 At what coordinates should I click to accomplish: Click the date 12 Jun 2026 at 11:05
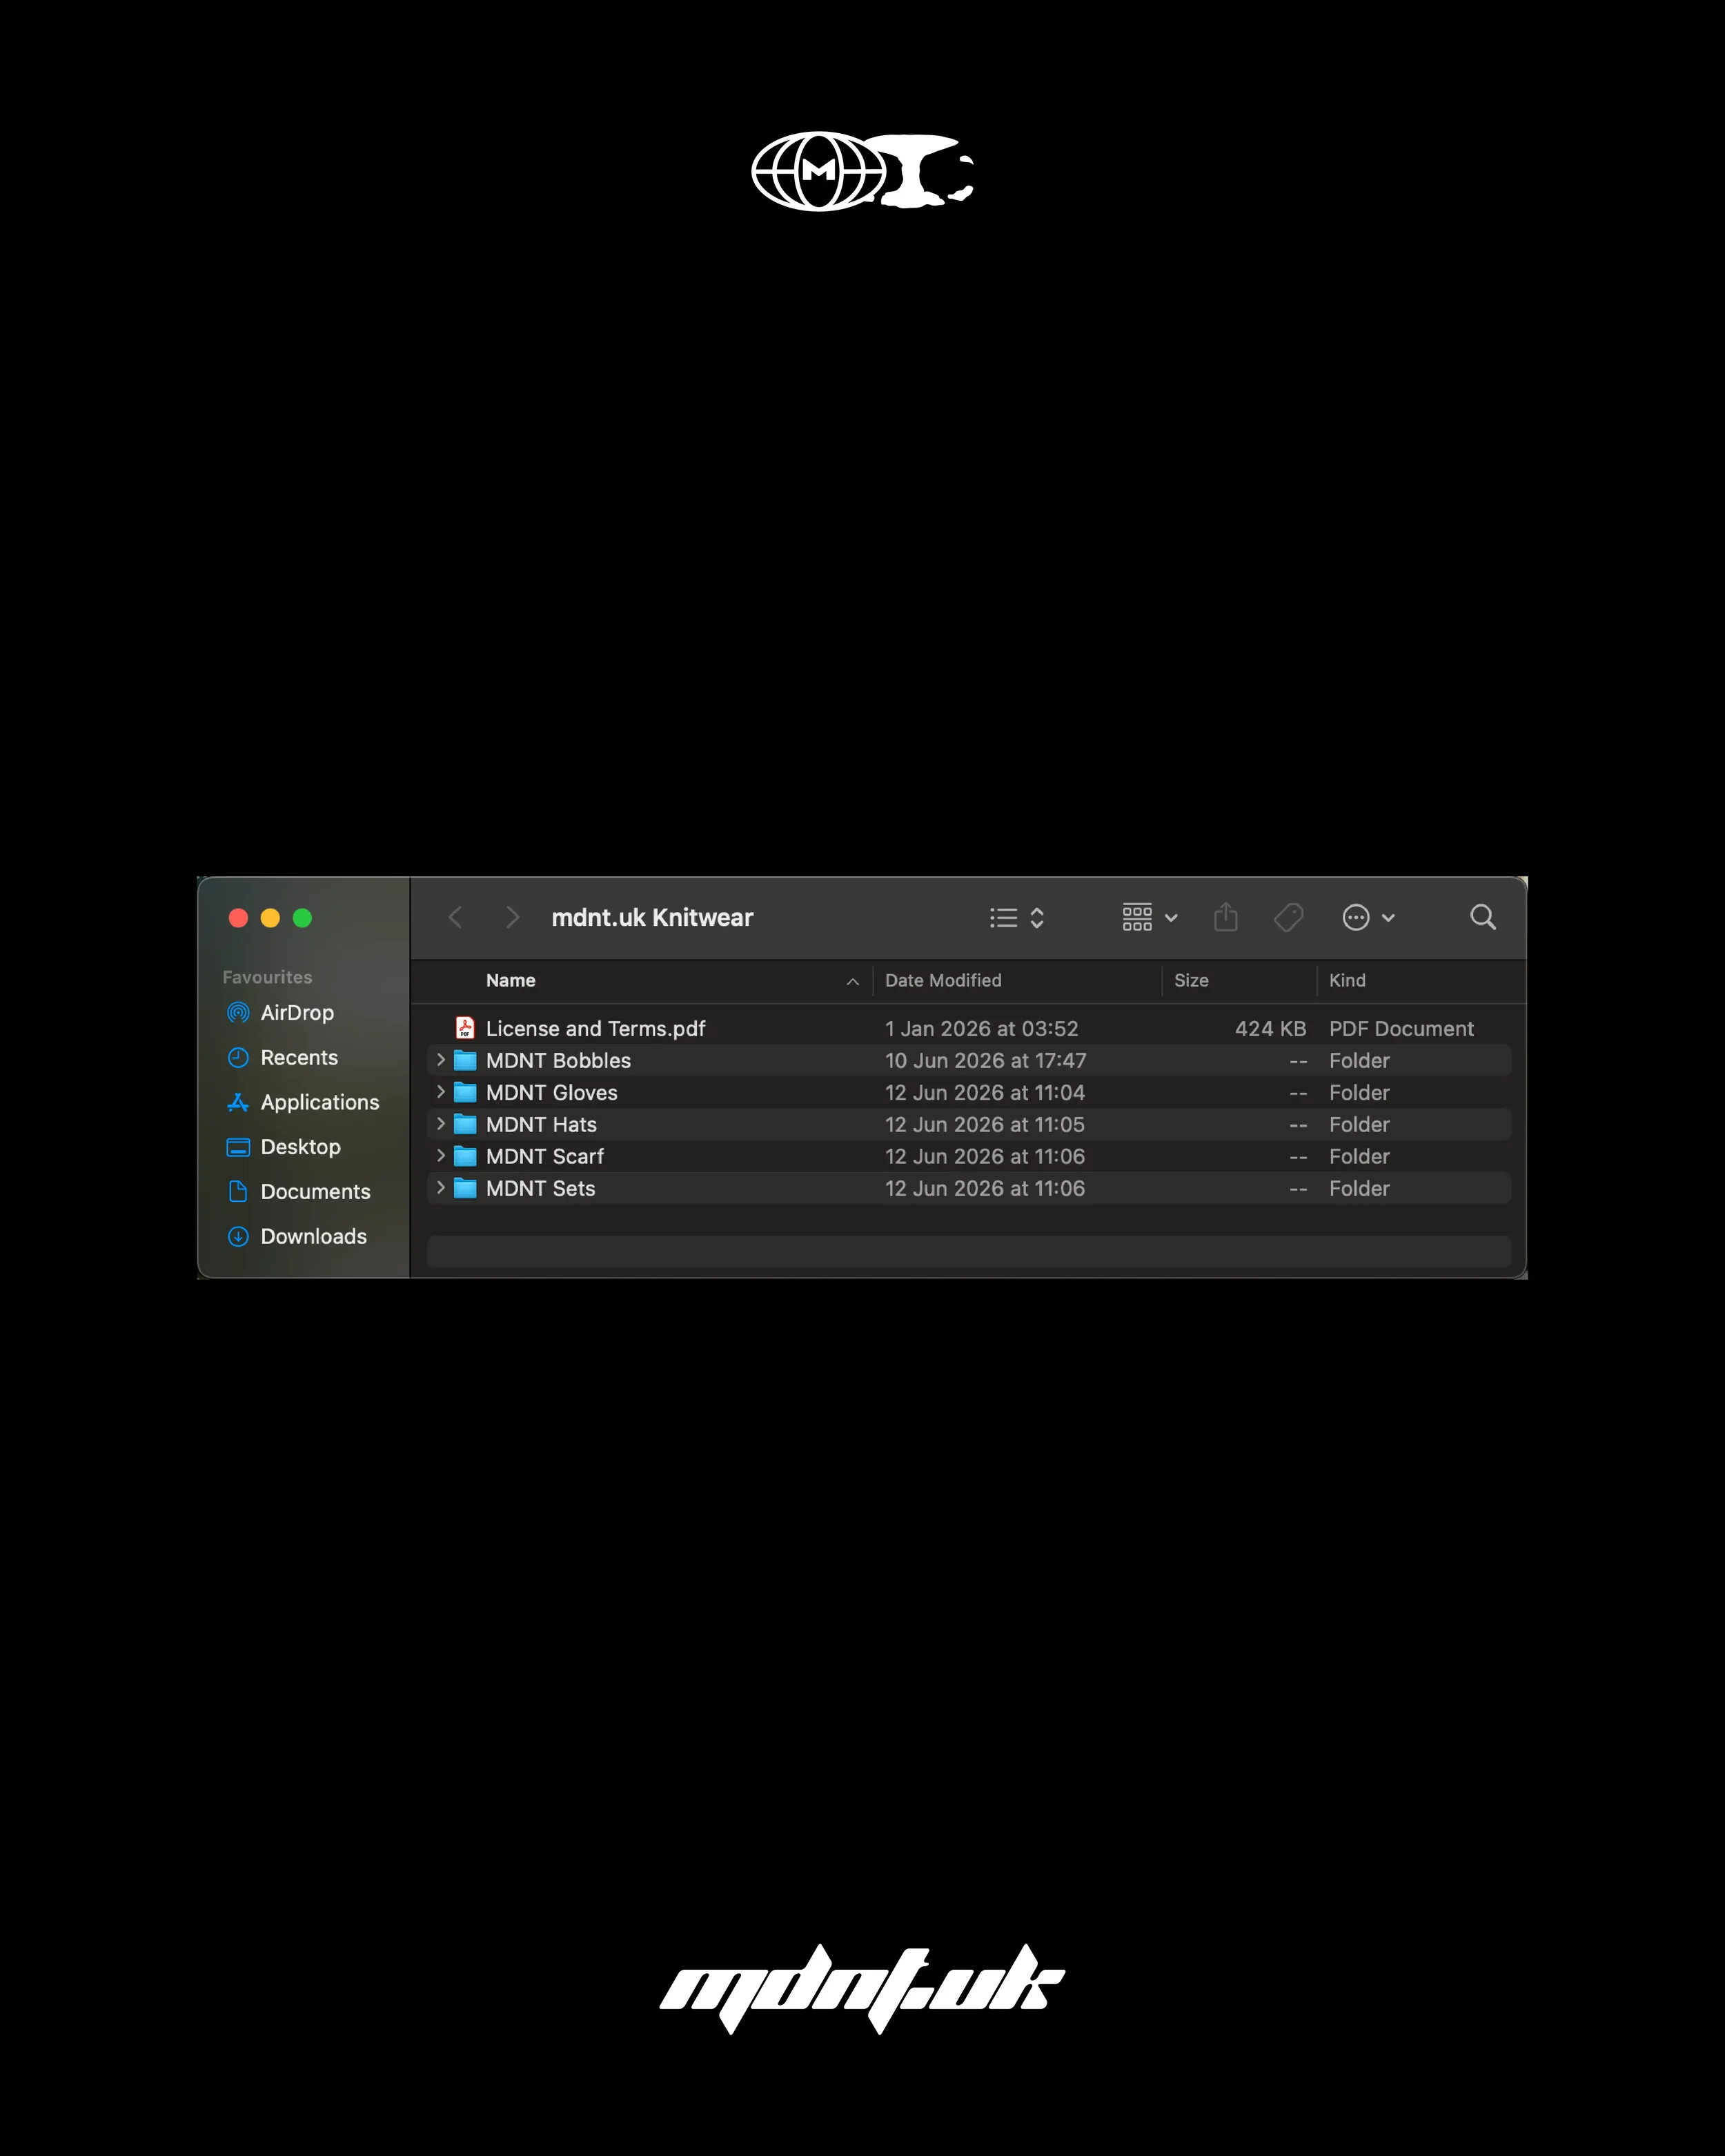tap(985, 1125)
